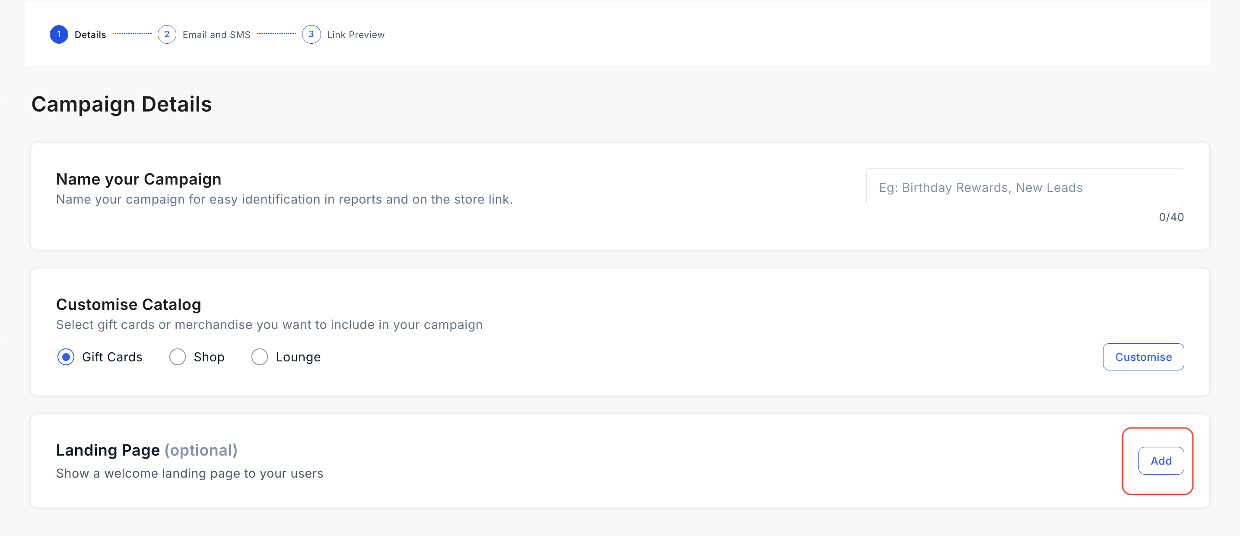The image size is (1240, 536).
Task: Select the Gift Cards radio button
Action: 66,357
